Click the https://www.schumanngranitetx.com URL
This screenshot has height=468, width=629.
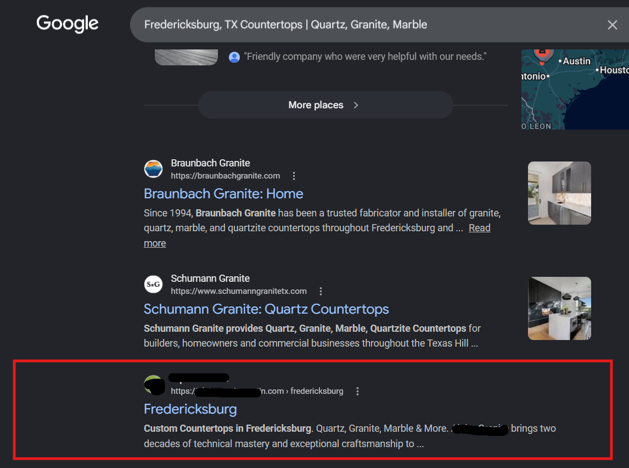tap(239, 291)
